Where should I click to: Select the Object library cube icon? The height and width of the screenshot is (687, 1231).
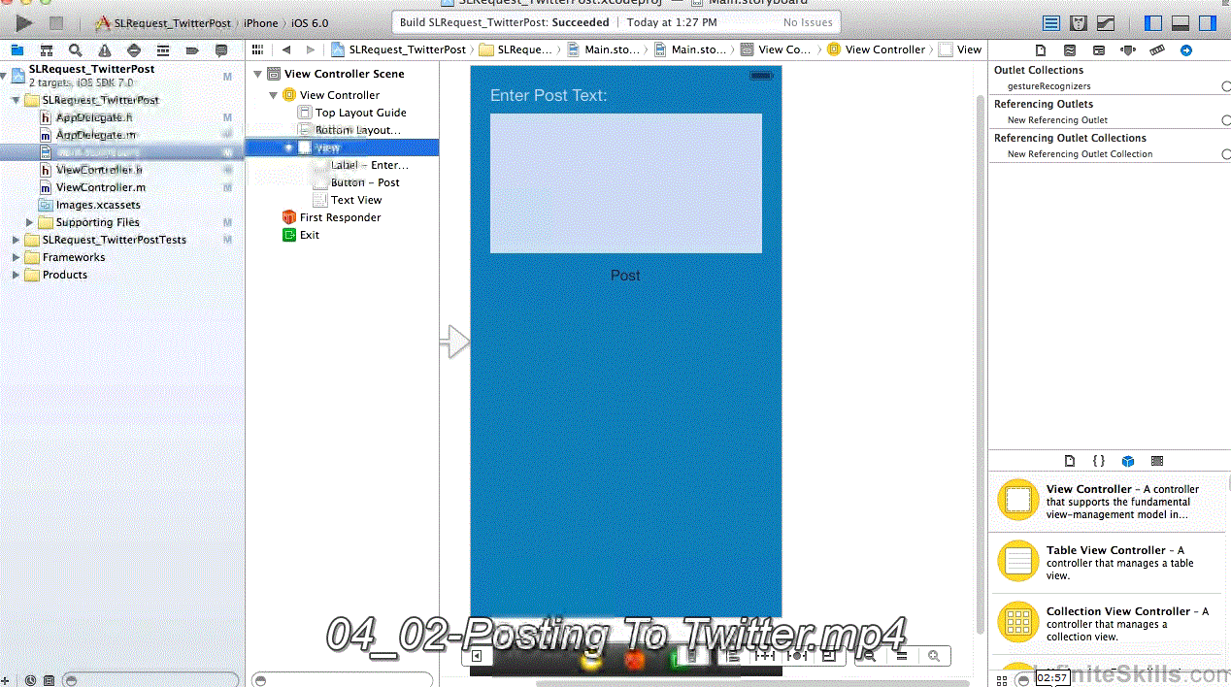1128,461
